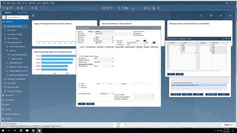Select the Advanced radio button
This screenshot has height=133, width=237.
[x=80, y=87]
